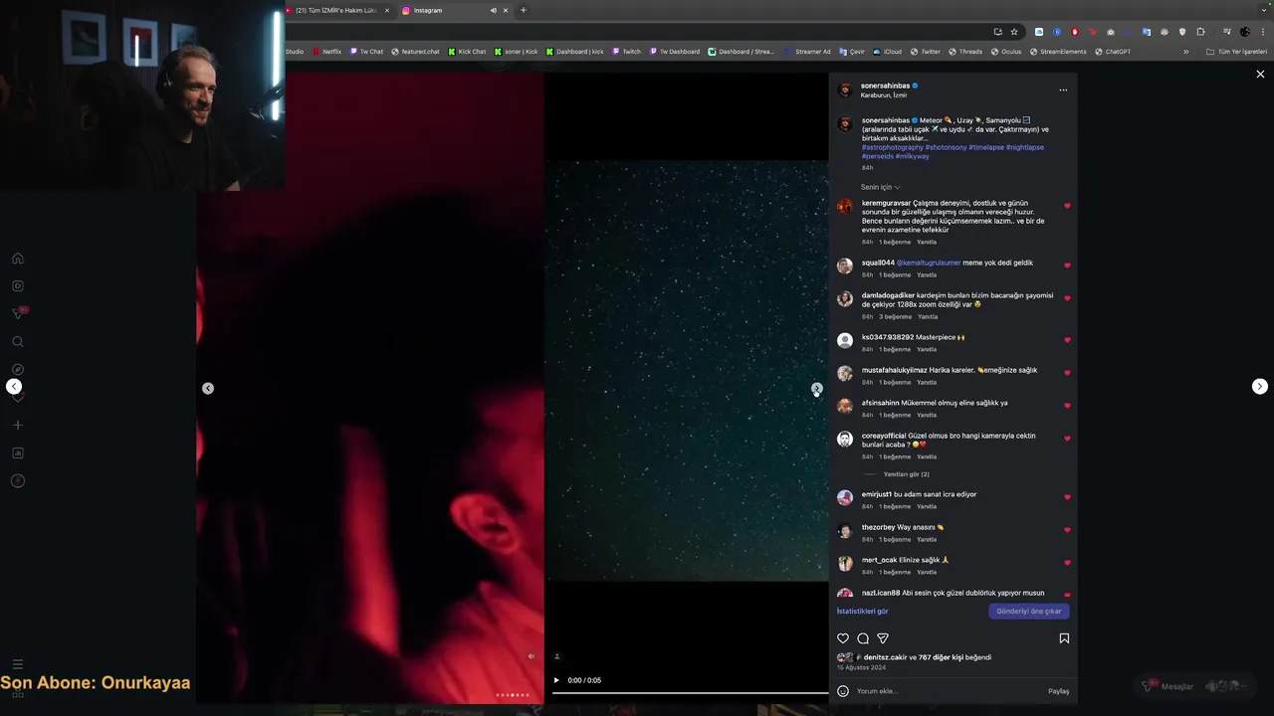The width and height of the screenshot is (1274, 716).
Task: Open a new browser tab with the plus
Action: (524, 10)
